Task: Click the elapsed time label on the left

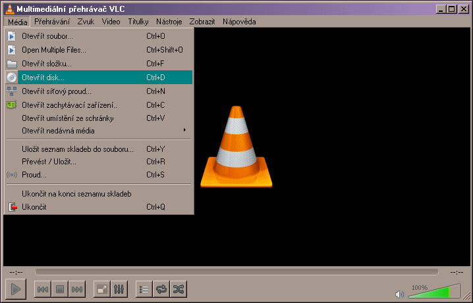Action: tap(16, 272)
